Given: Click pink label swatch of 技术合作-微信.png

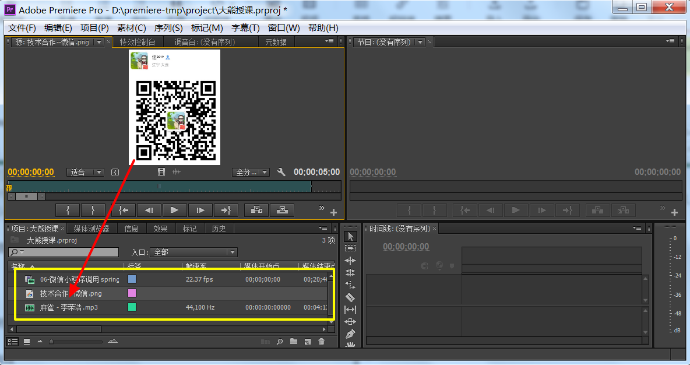Looking at the screenshot, I should 132,293.
